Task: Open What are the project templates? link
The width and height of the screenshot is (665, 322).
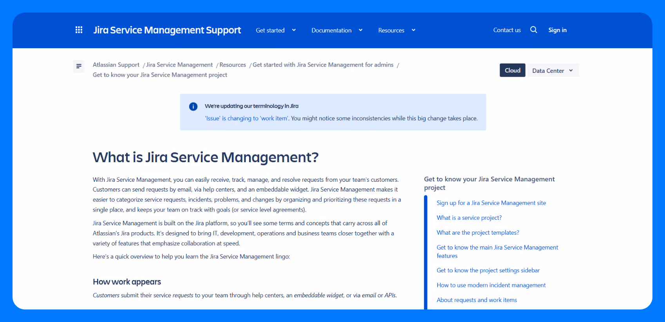Action: point(478,233)
